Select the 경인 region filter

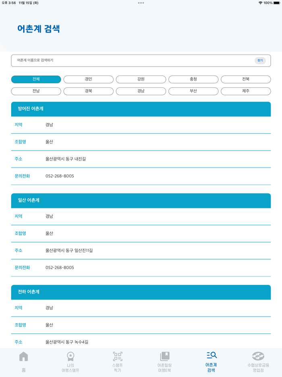[89, 79]
